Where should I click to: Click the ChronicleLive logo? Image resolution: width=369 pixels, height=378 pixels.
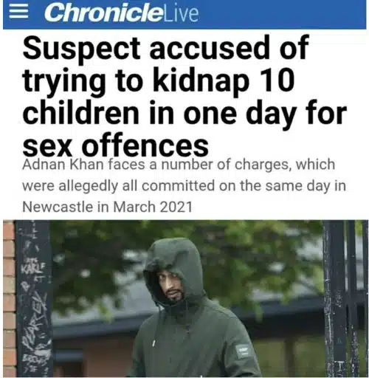click(121, 13)
